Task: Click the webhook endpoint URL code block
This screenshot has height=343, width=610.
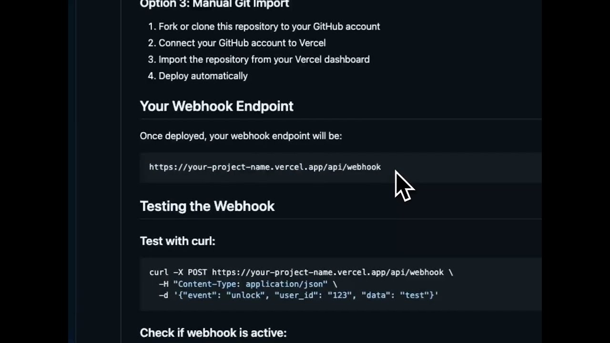Action: coord(265,167)
